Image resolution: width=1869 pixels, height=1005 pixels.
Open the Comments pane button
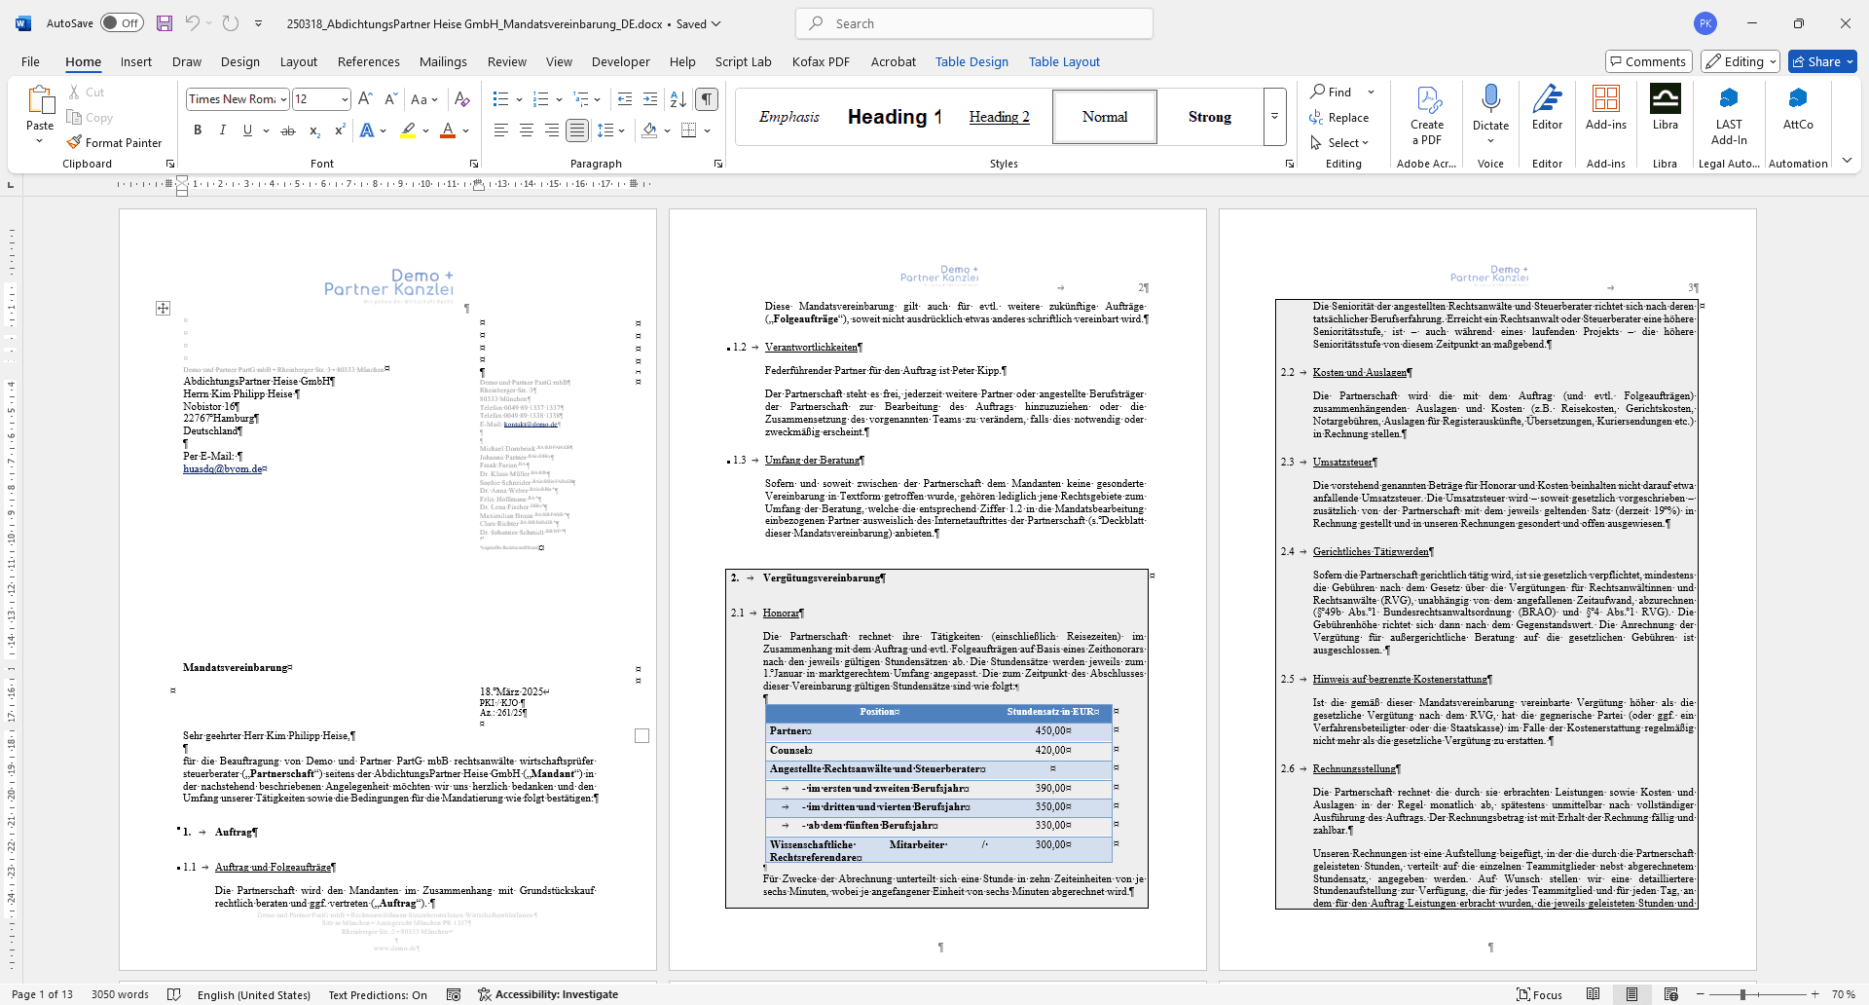click(x=1648, y=61)
